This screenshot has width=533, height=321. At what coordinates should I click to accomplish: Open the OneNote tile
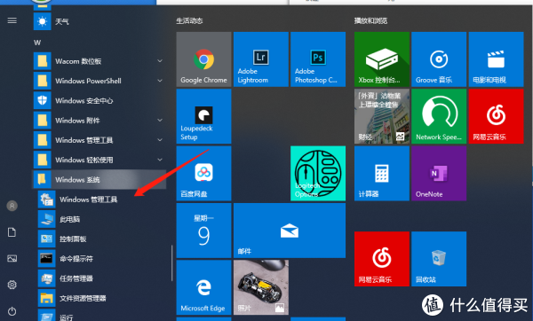tap(439, 174)
